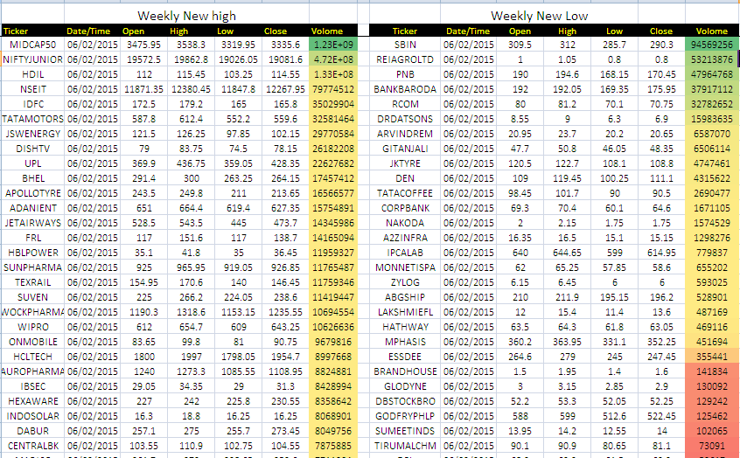The width and height of the screenshot is (740, 458).
Task: Click BRANDHOUSE volume cell 141834
Action: pos(712,371)
